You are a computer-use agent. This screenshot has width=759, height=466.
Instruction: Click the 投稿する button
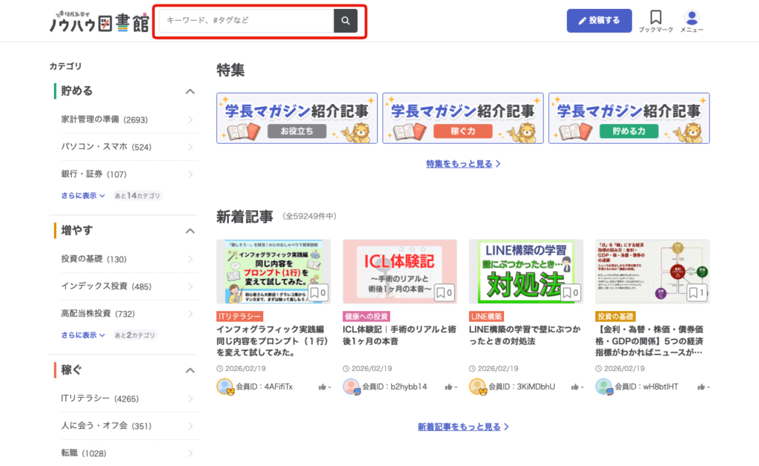click(x=599, y=21)
